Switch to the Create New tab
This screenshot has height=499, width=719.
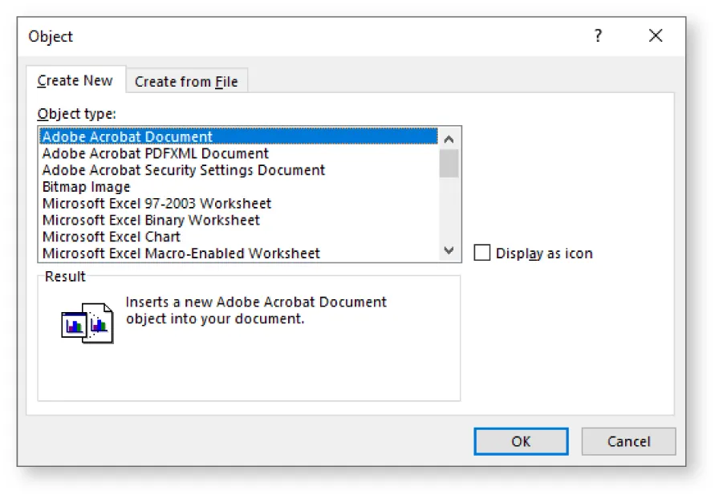(x=75, y=81)
